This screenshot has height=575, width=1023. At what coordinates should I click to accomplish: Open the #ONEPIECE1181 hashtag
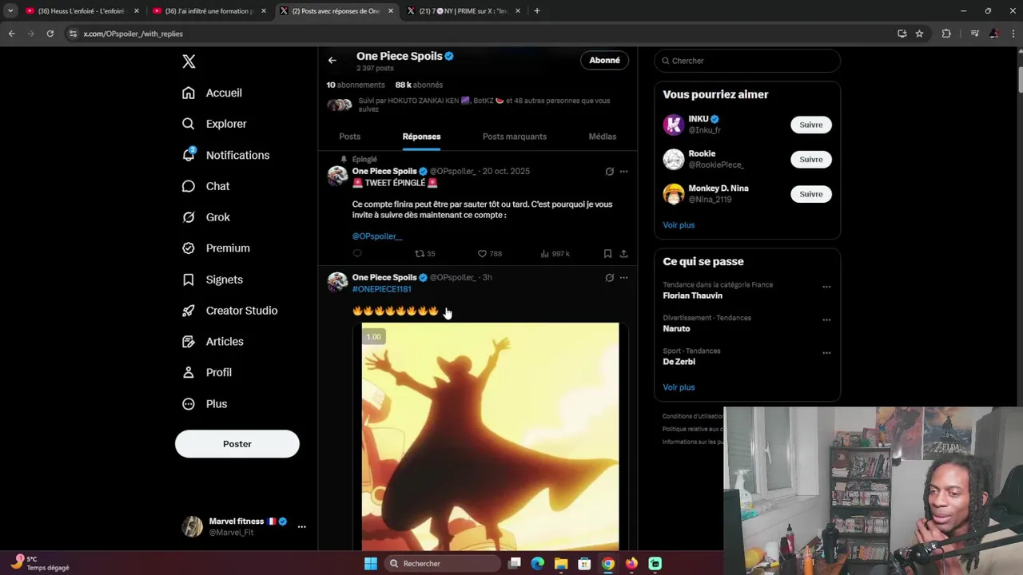click(382, 289)
